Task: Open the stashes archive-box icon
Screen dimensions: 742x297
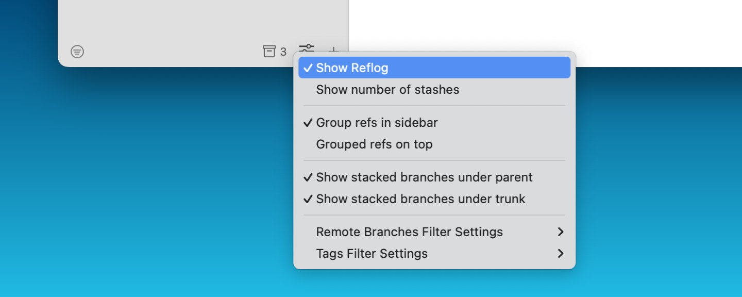Action: pyautogui.click(x=271, y=52)
